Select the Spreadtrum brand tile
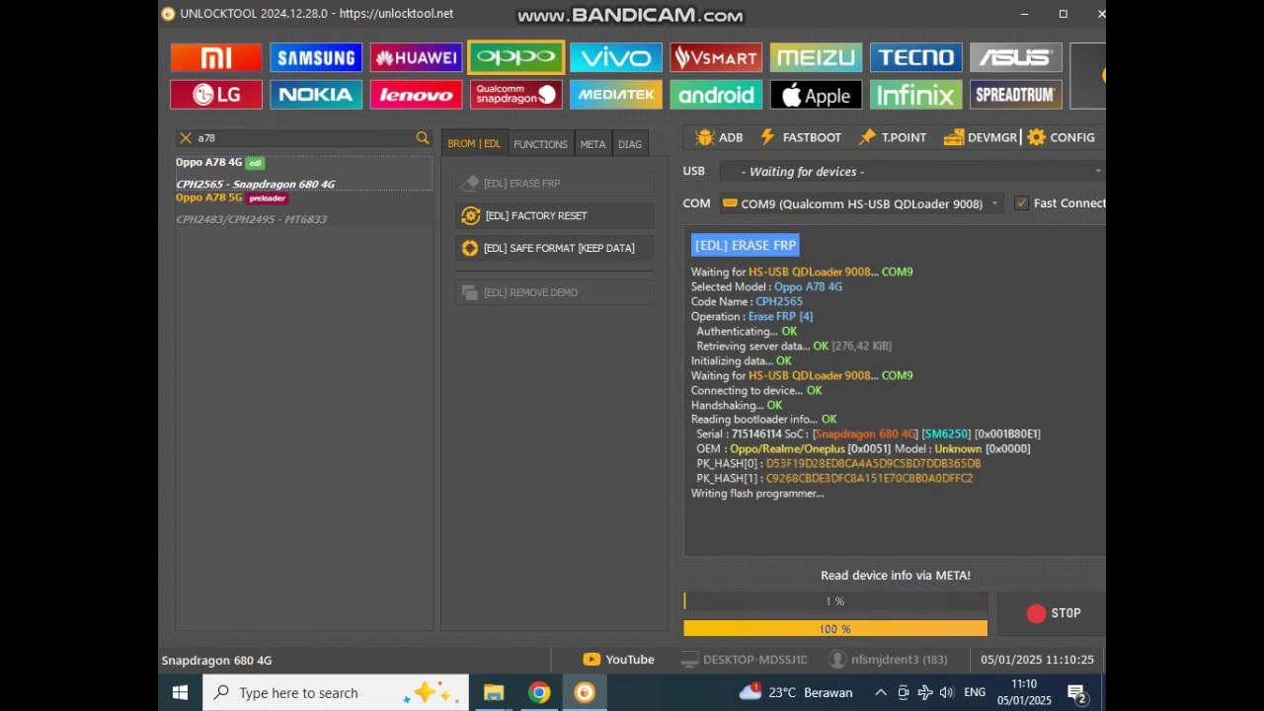 1015,95
